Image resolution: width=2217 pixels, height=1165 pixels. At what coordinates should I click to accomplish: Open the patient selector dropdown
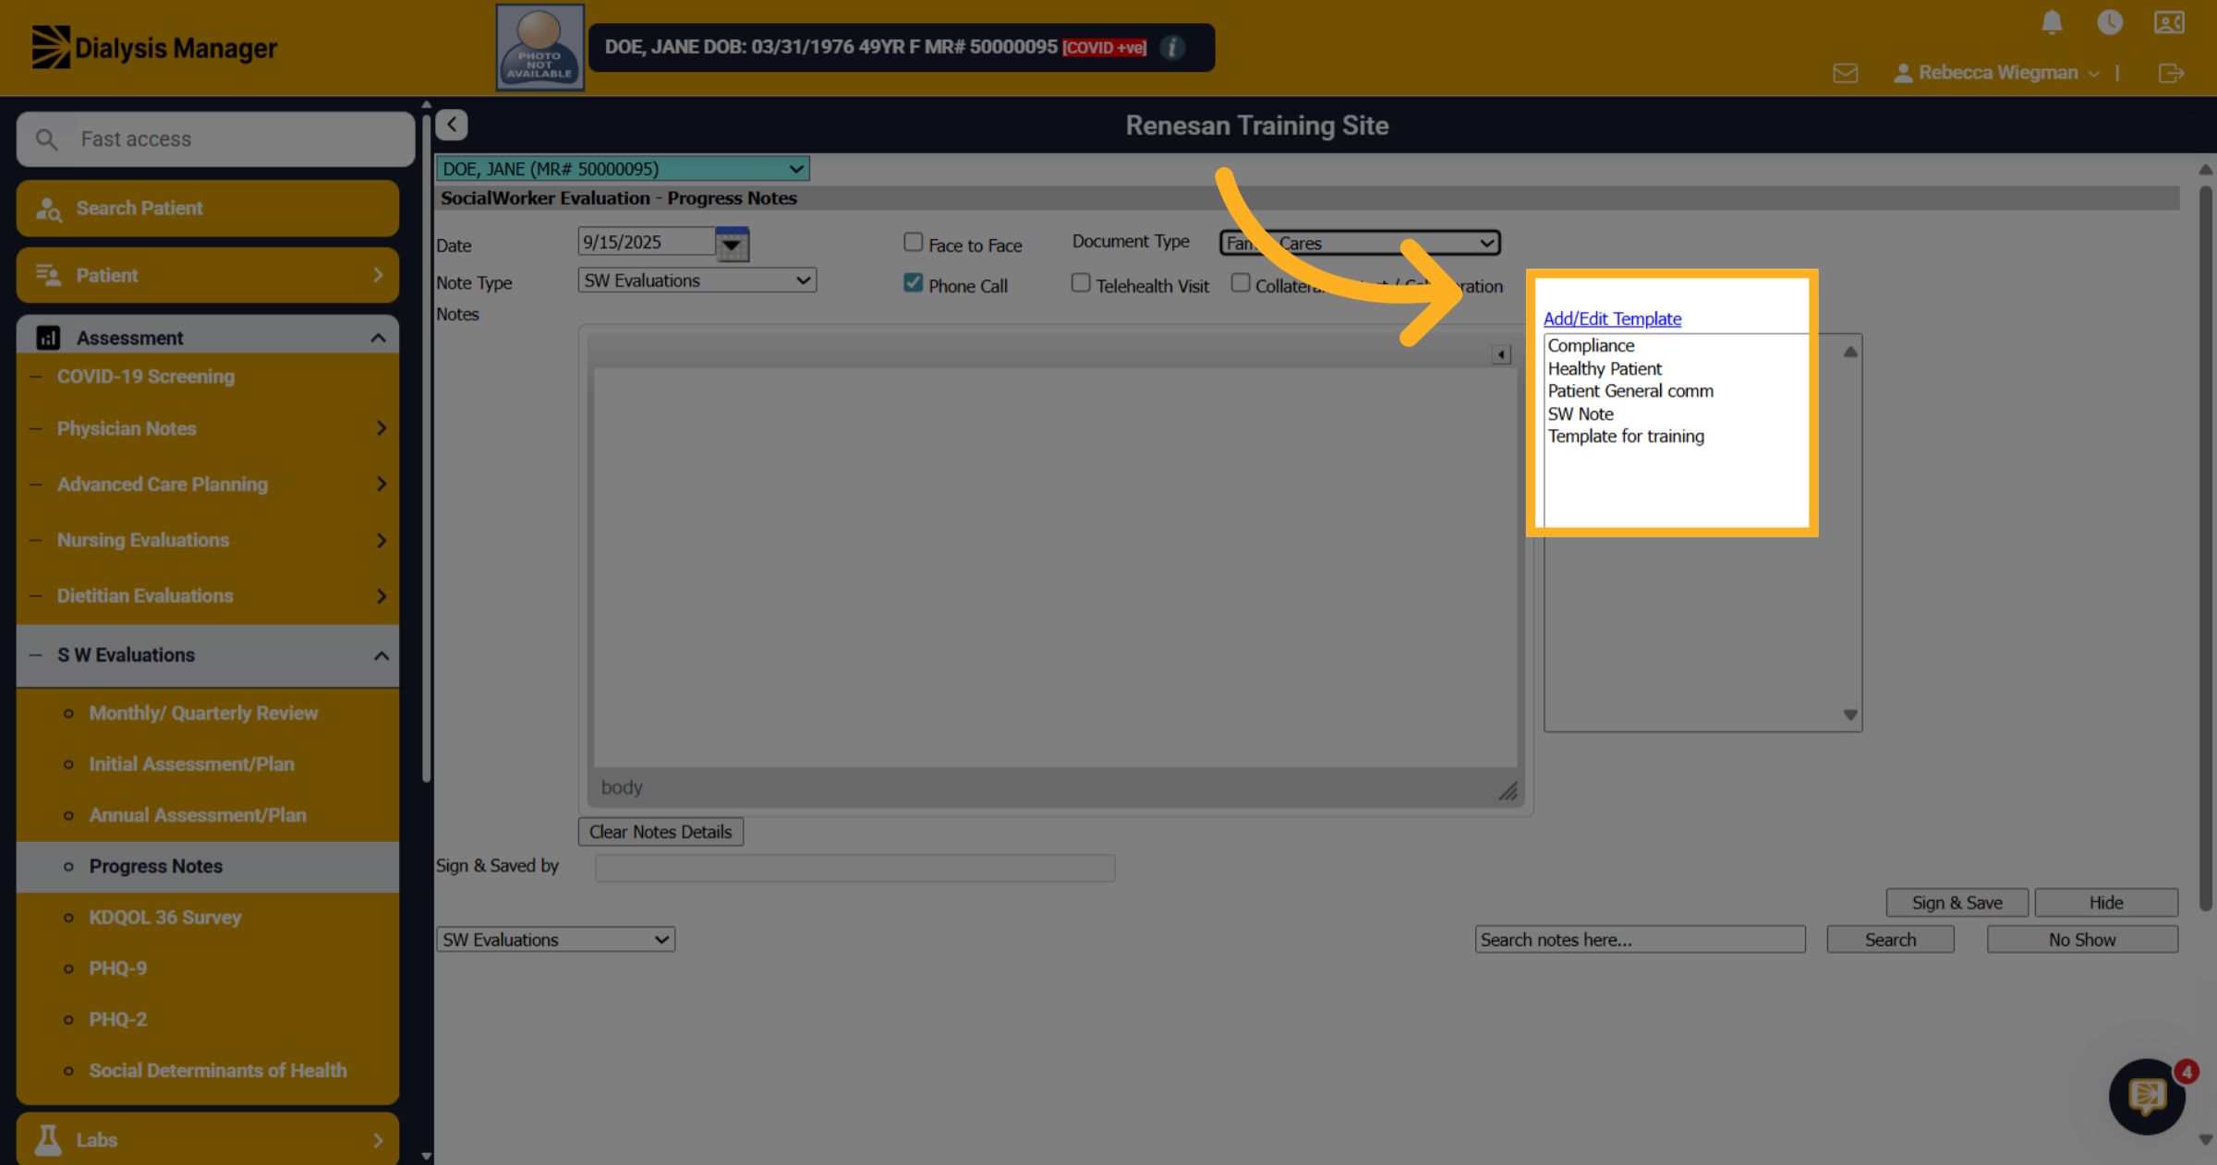623,169
